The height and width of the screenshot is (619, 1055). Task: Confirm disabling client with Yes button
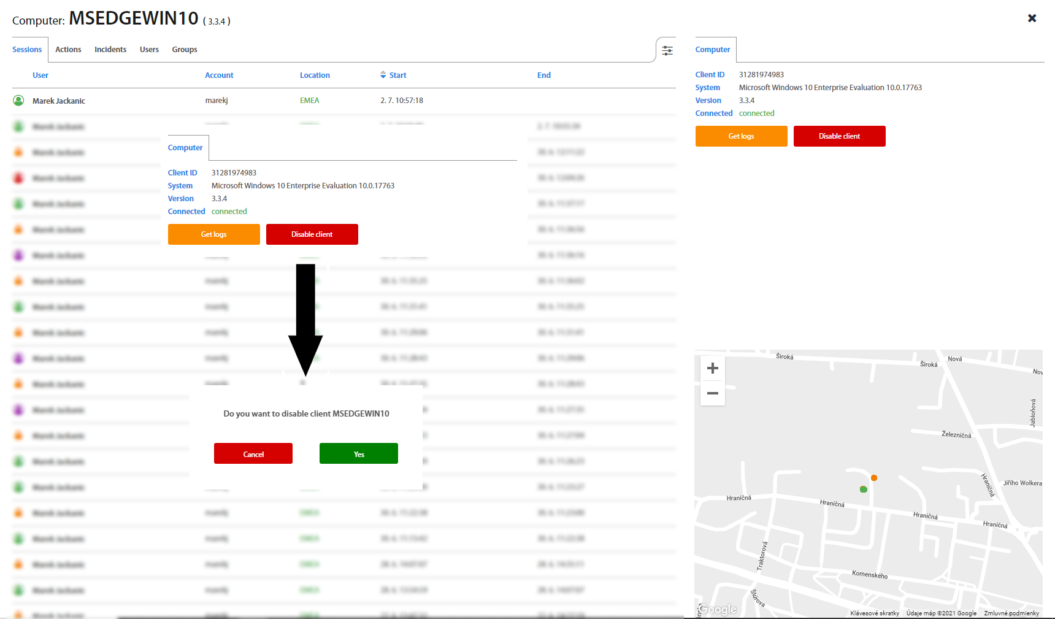coord(358,454)
